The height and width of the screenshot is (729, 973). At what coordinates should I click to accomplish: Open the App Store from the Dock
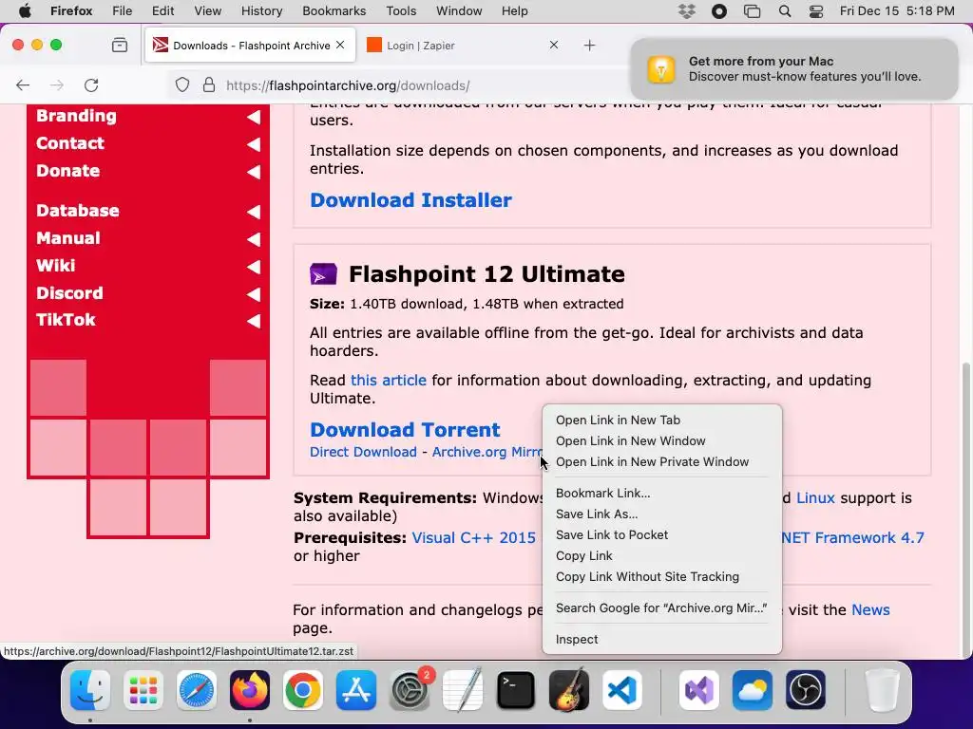coord(356,689)
